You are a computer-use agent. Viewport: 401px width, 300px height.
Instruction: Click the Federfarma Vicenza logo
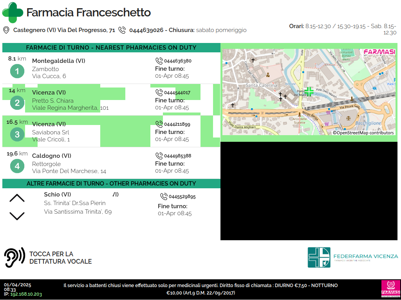[352, 257]
